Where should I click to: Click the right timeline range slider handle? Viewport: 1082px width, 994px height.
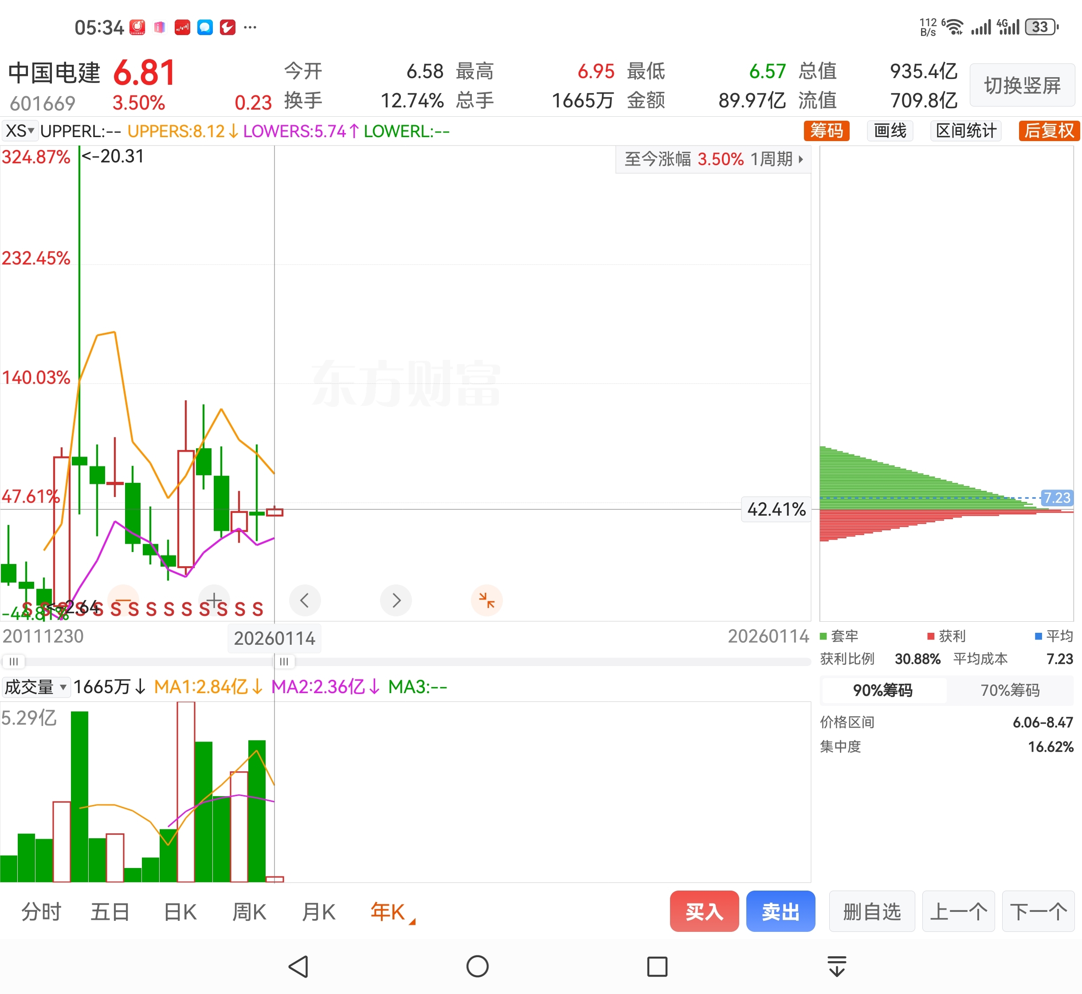click(x=284, y=661)
